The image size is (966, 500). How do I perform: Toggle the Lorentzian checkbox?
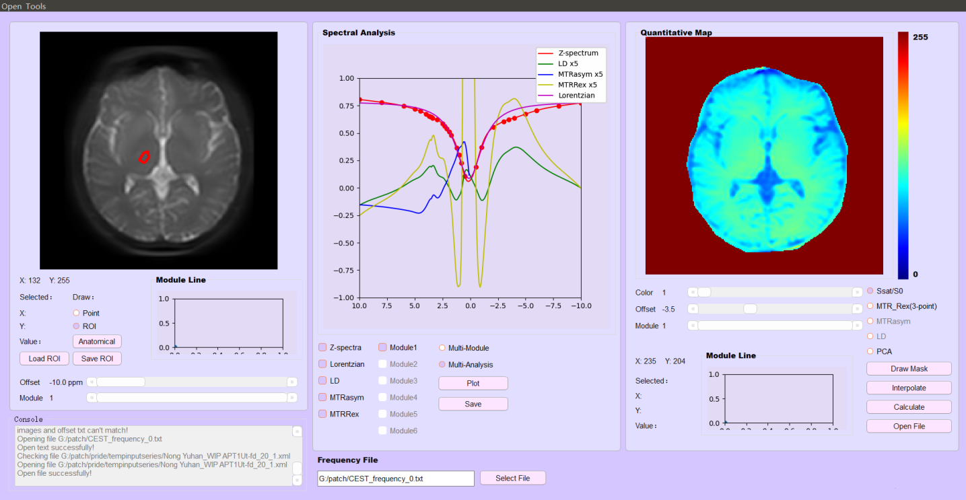pyautogui.click(x=323, y=364)
